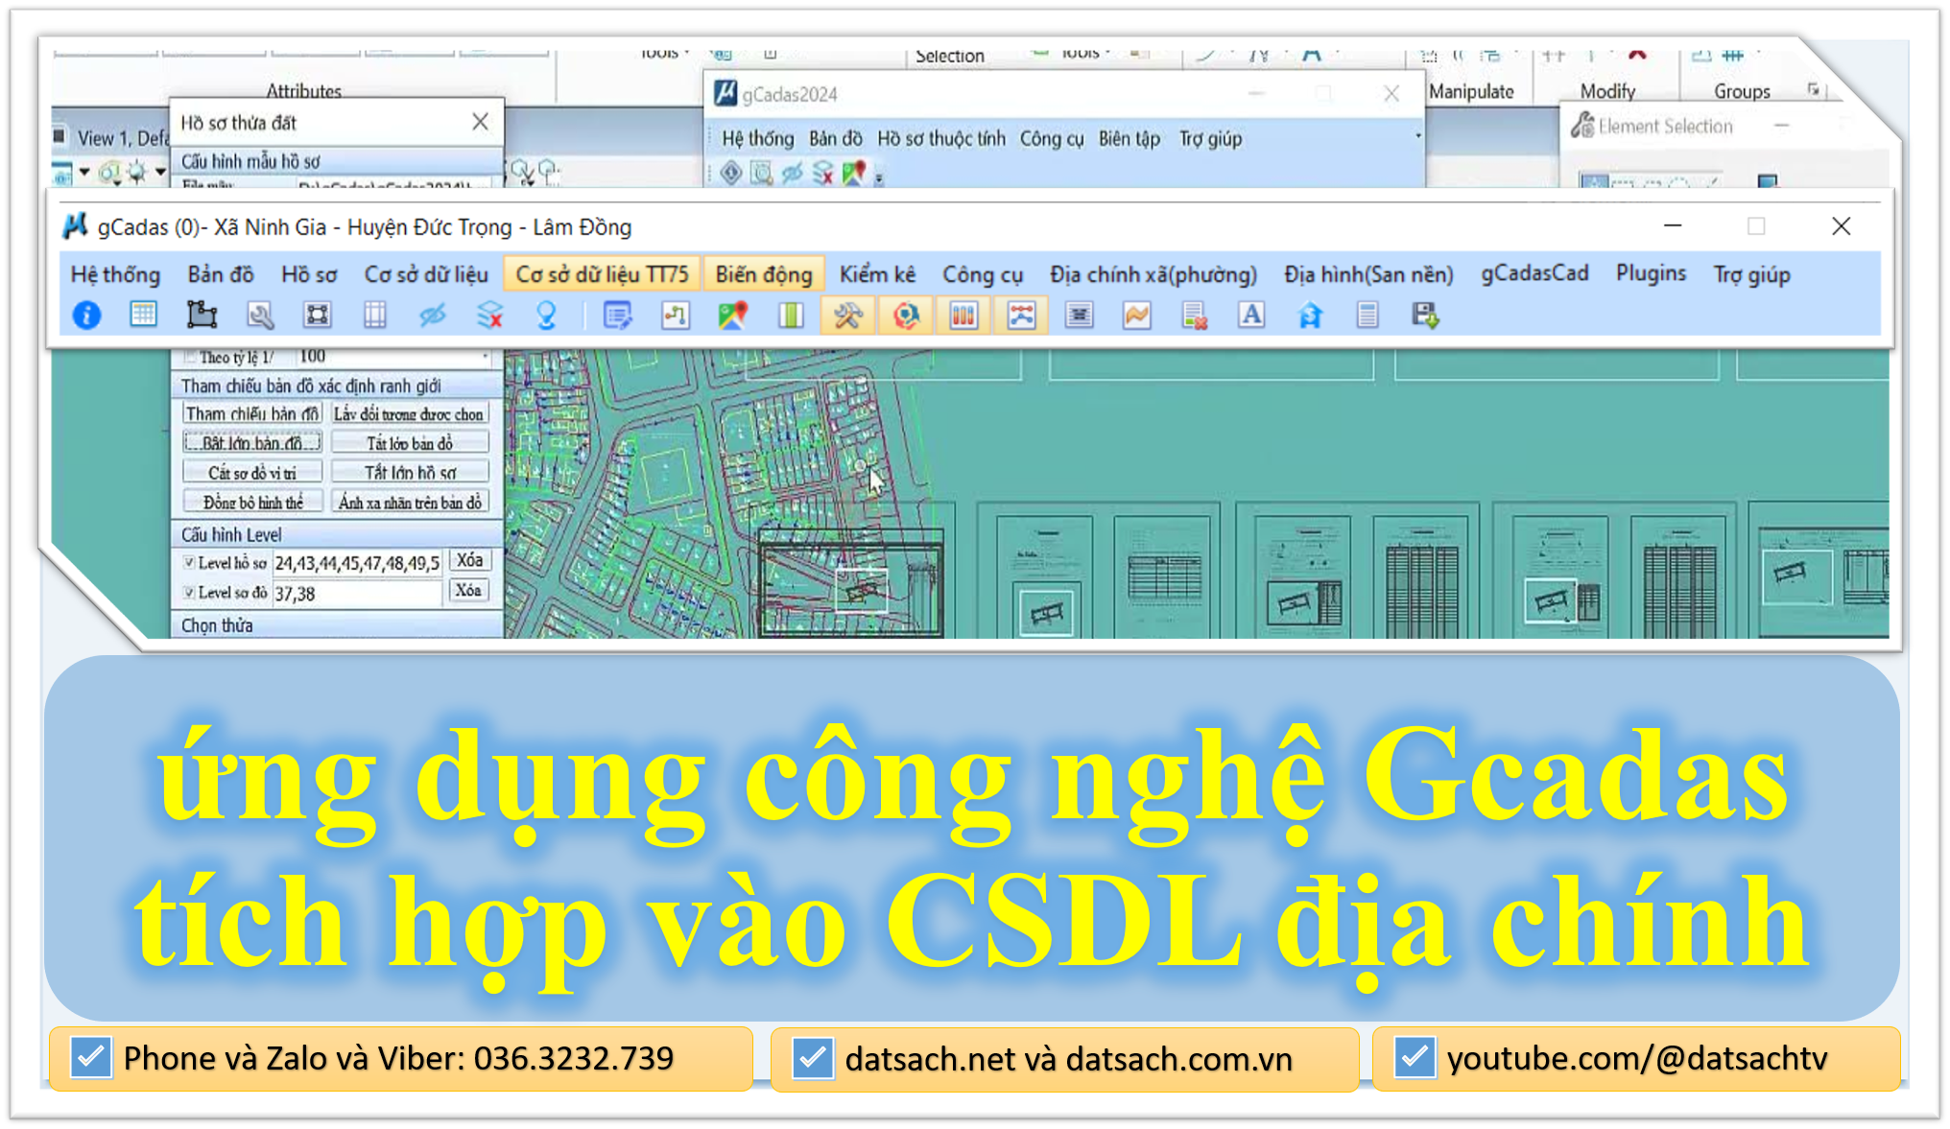1950x1129 pixels.
Task: Open the Hệ thống menu
Action: (x=115, y=273)
